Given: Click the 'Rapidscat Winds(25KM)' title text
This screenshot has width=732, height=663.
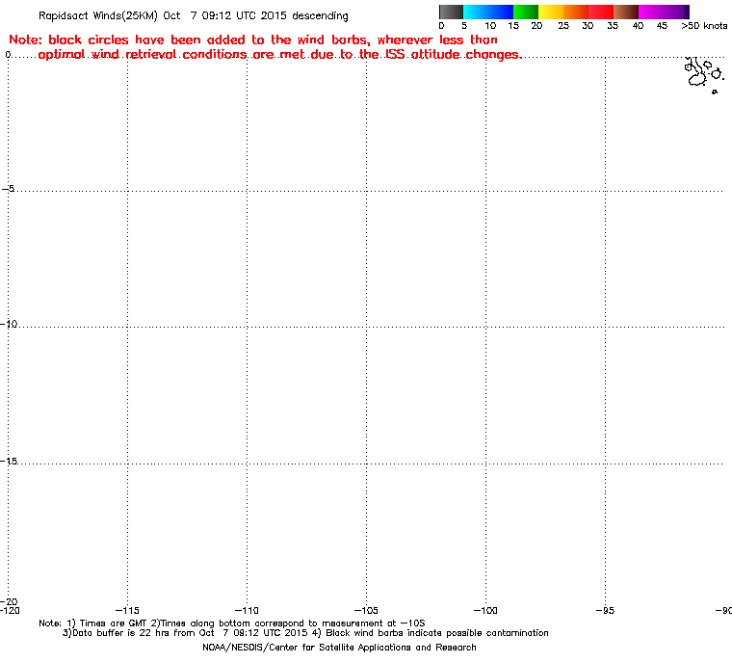Looking at the screenshot, I should [98, 15].
